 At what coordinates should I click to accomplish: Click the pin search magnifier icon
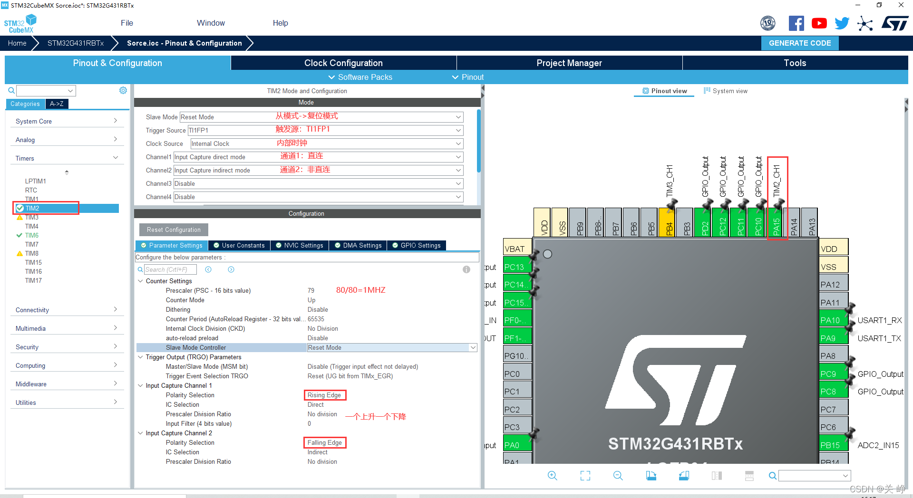point(773,476)
